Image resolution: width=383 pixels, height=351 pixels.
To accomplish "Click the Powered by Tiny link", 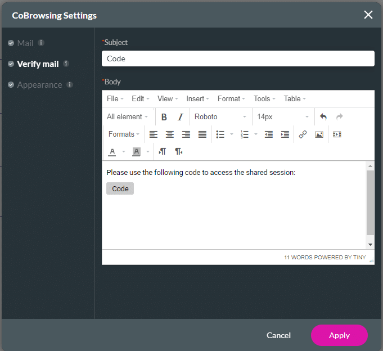I will [340, 258].
